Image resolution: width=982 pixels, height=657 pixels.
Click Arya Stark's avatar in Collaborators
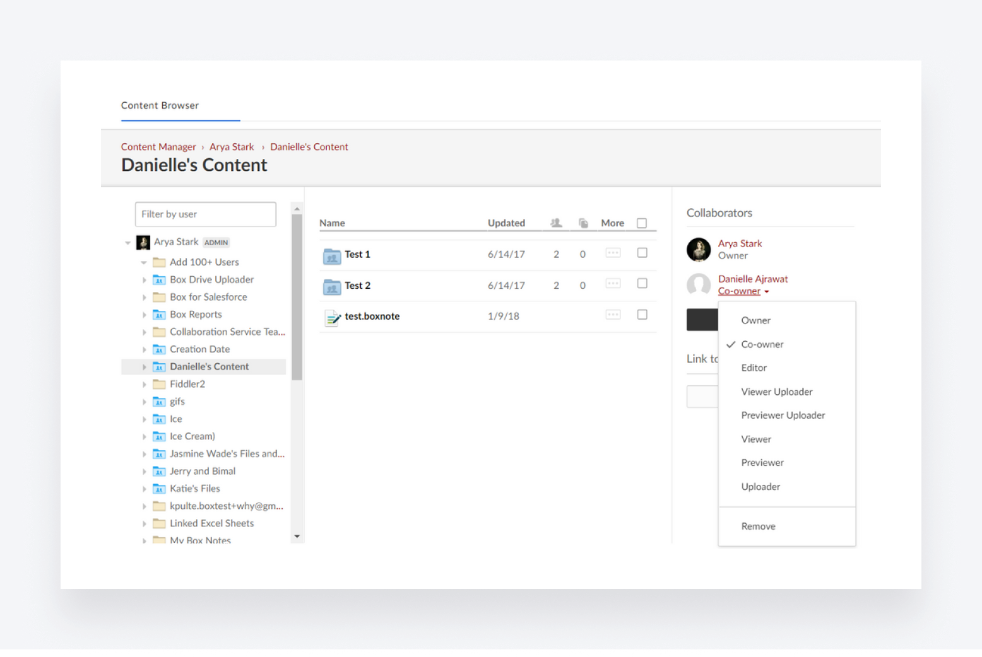pyautogui.click(x=699, y=250)
